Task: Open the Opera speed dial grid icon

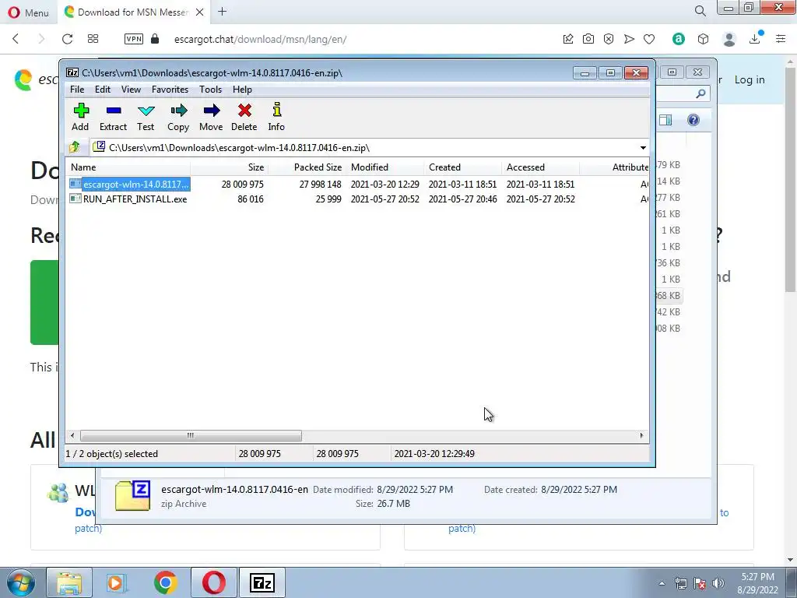Action: pyautogui.click(x=93, y=39)
